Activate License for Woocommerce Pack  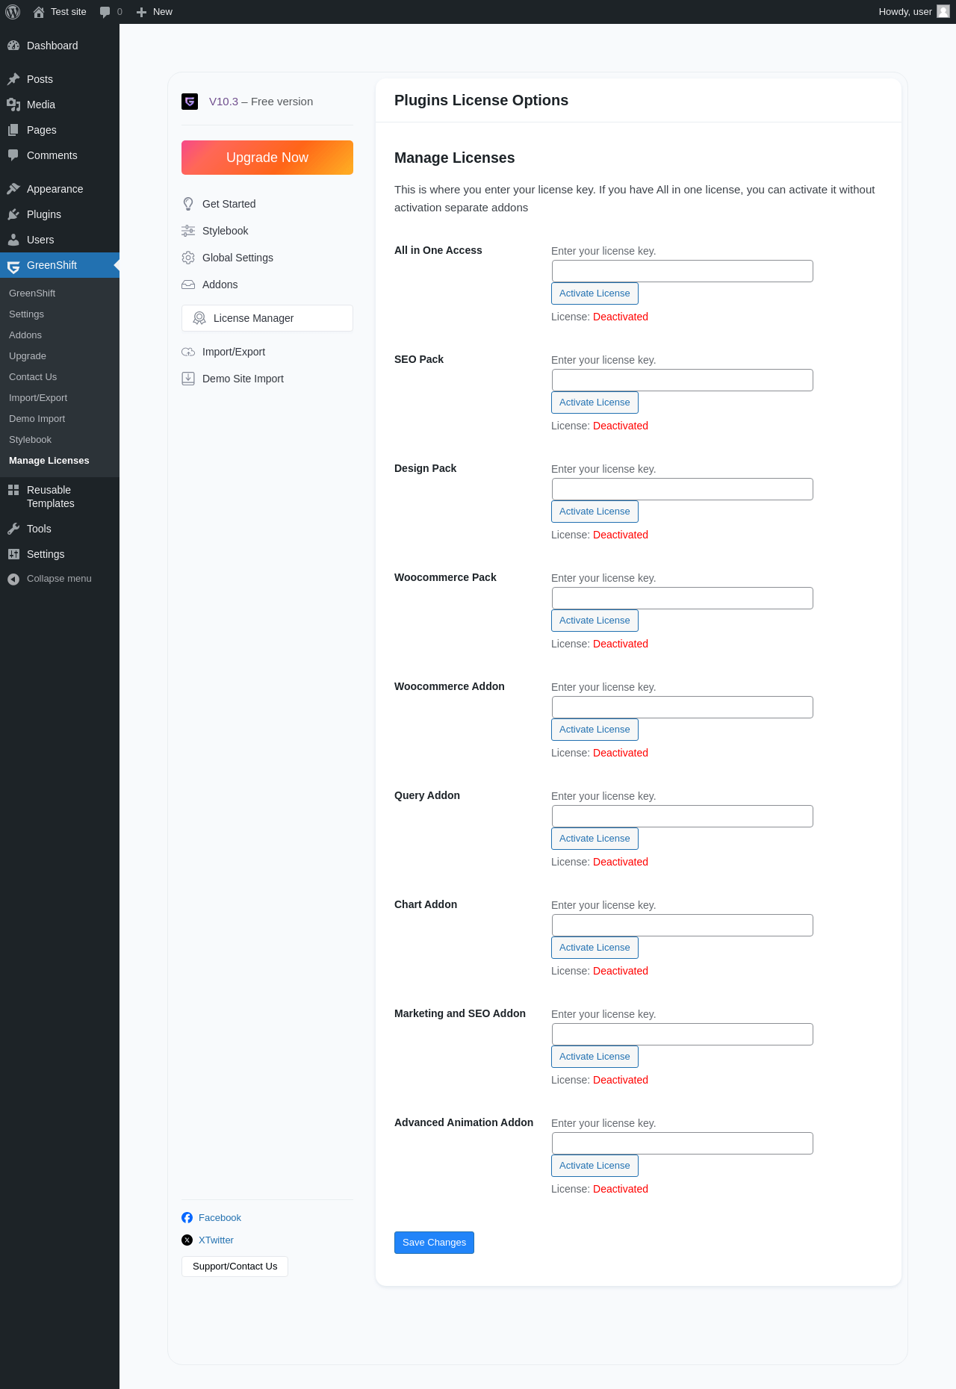(x=595, y=621)
